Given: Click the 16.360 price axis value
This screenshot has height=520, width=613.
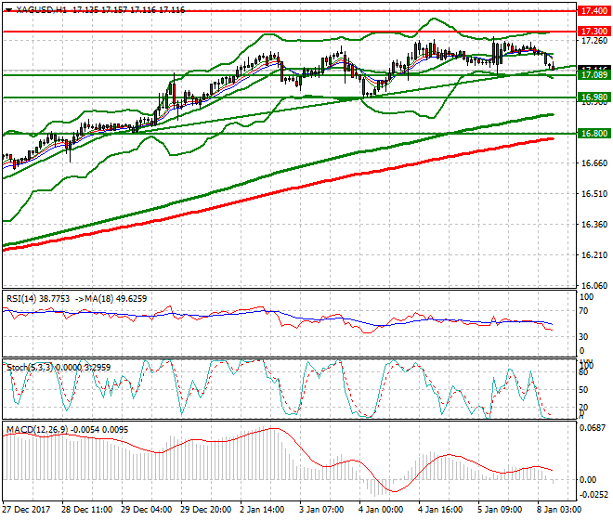Looking at the screenshot, I should 594,225.
